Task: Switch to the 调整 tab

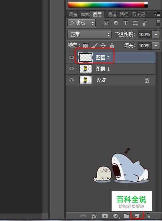Action: click(x=73, y=14)
